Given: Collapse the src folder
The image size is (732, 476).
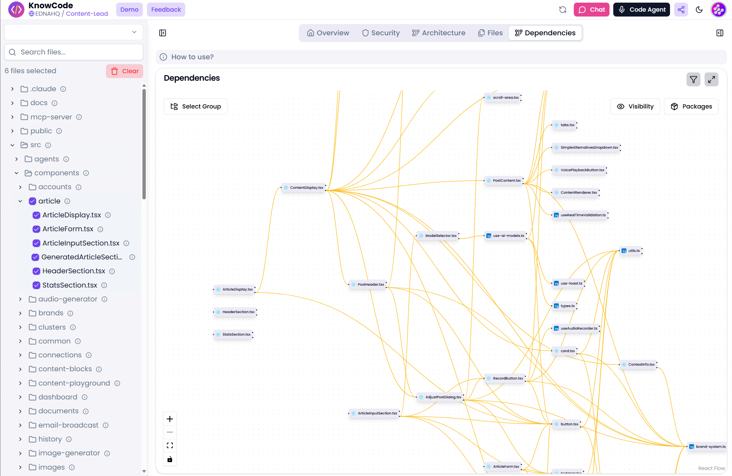Looking at the screenshot, I should pyautogui.click(x=12, y=145).
